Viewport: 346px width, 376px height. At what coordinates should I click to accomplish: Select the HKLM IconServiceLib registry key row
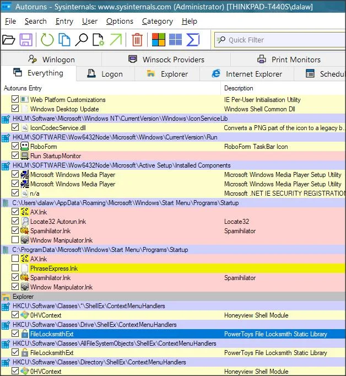[173, 119]
